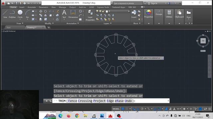Viewport: 213px width, 119px height.
Task: Expand the command line history arrow
Action: tap(168, 101)
